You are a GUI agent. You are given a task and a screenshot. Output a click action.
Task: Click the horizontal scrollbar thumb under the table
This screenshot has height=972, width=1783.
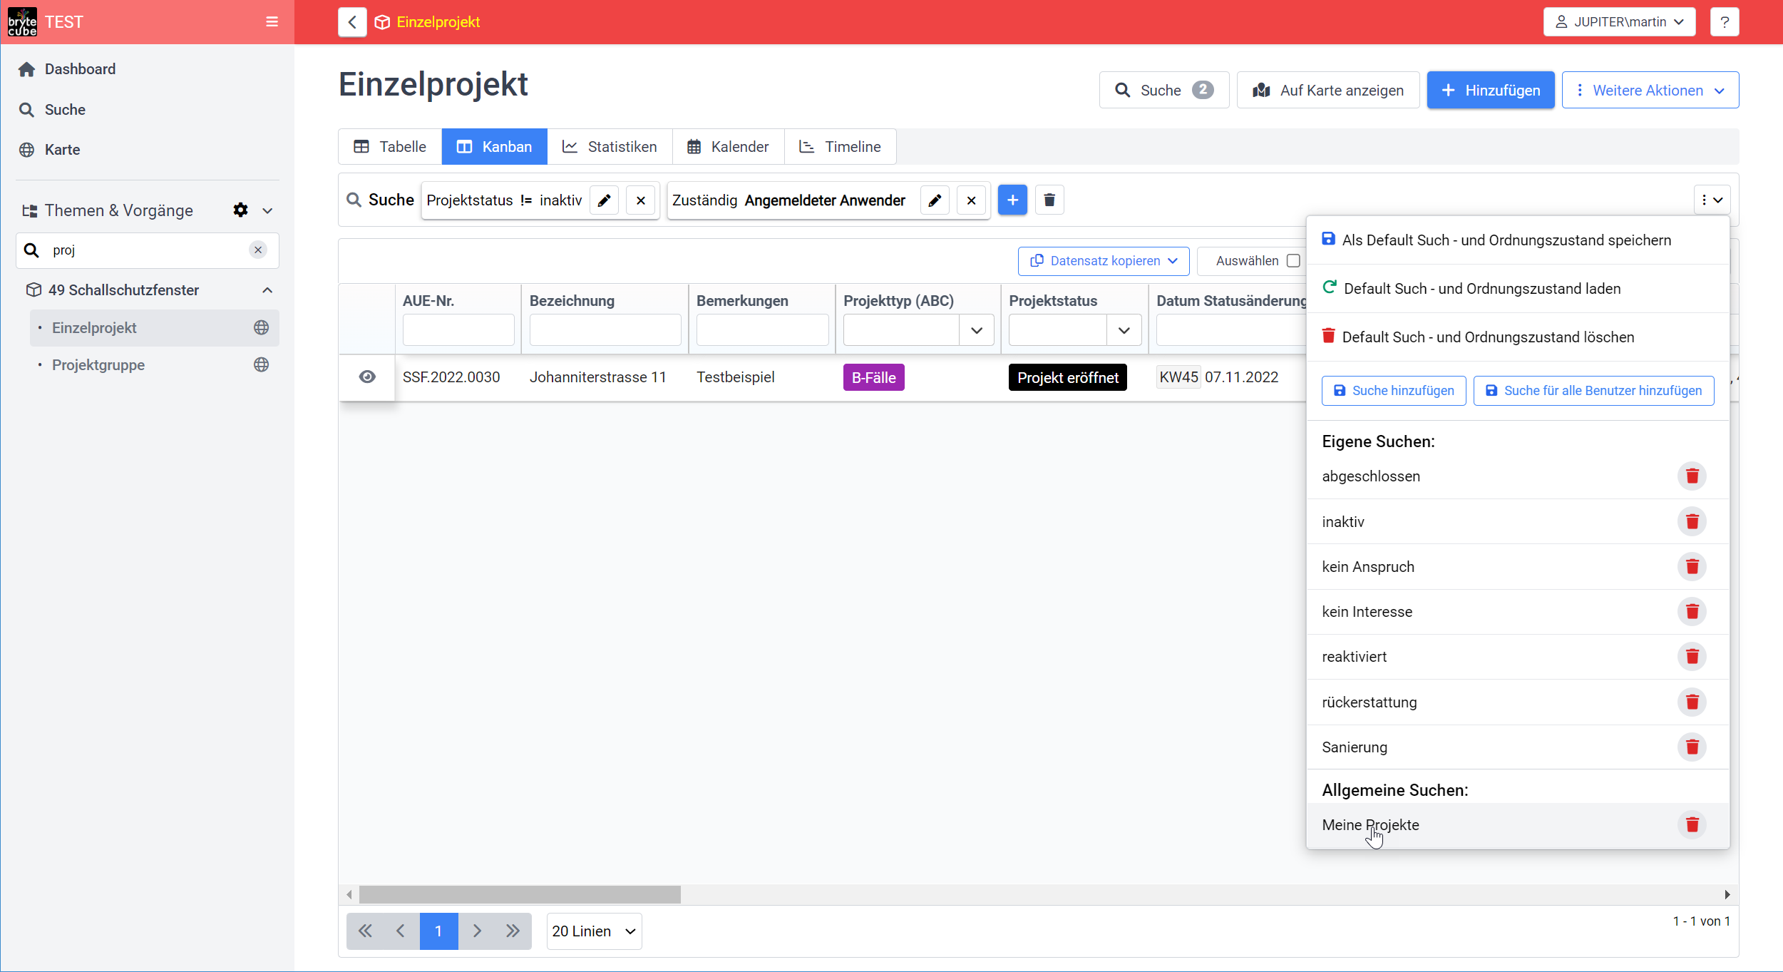(520, 894)
